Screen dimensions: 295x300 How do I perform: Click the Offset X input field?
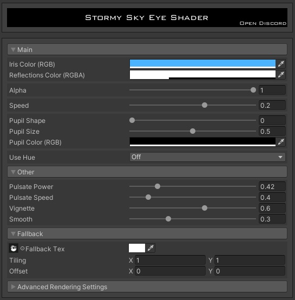pyautogui.click(x=170, y=271)
